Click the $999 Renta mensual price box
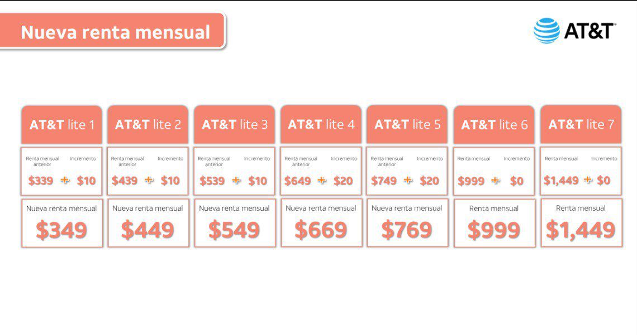The height and width of the screenshot is (335, 637). click(x=495, y=223)
